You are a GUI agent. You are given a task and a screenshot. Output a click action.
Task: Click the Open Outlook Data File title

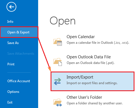pyautogui.click(x=89, y=57)
